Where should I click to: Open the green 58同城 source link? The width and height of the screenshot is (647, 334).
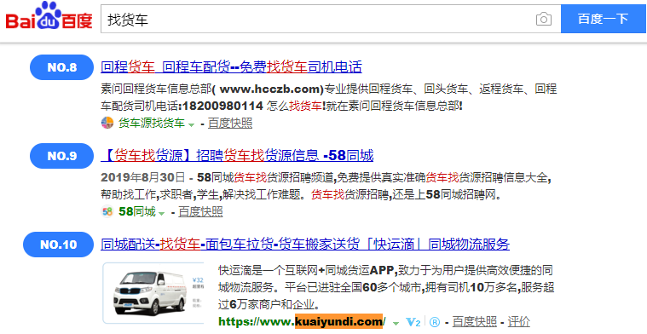point(137,211)
